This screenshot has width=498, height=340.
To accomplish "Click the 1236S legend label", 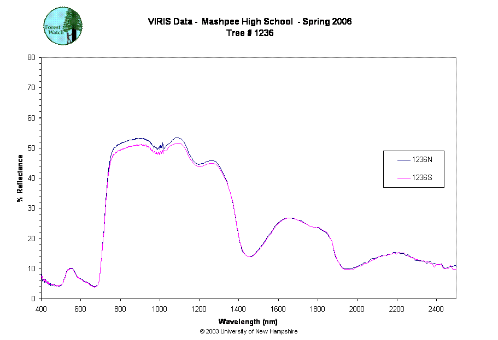I will point(422,178).
